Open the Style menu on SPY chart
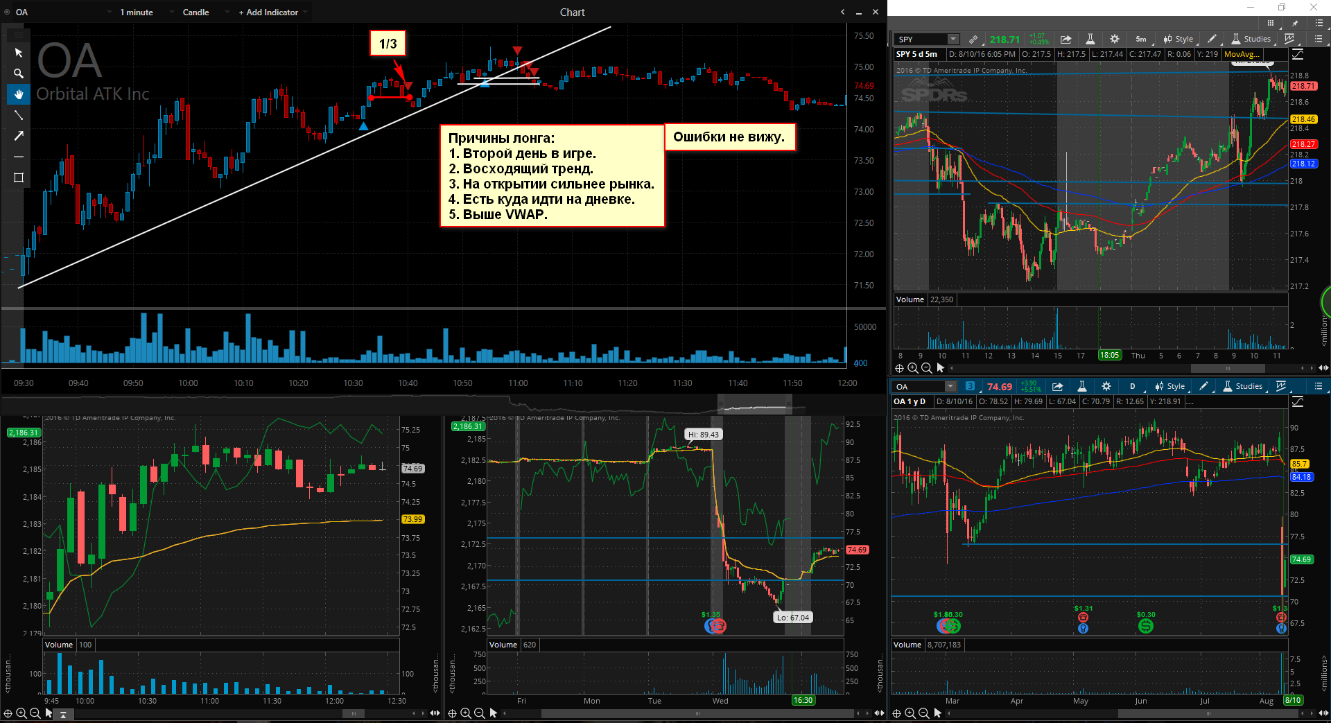The image size is (1331, 723). point(1178,40)
